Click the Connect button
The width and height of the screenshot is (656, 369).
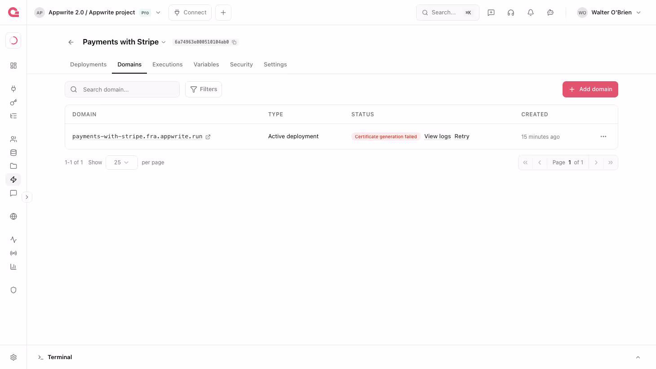190,13
